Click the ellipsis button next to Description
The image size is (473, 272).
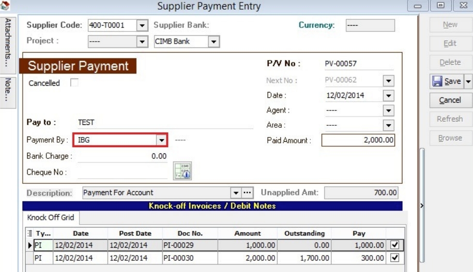point(247,193)
